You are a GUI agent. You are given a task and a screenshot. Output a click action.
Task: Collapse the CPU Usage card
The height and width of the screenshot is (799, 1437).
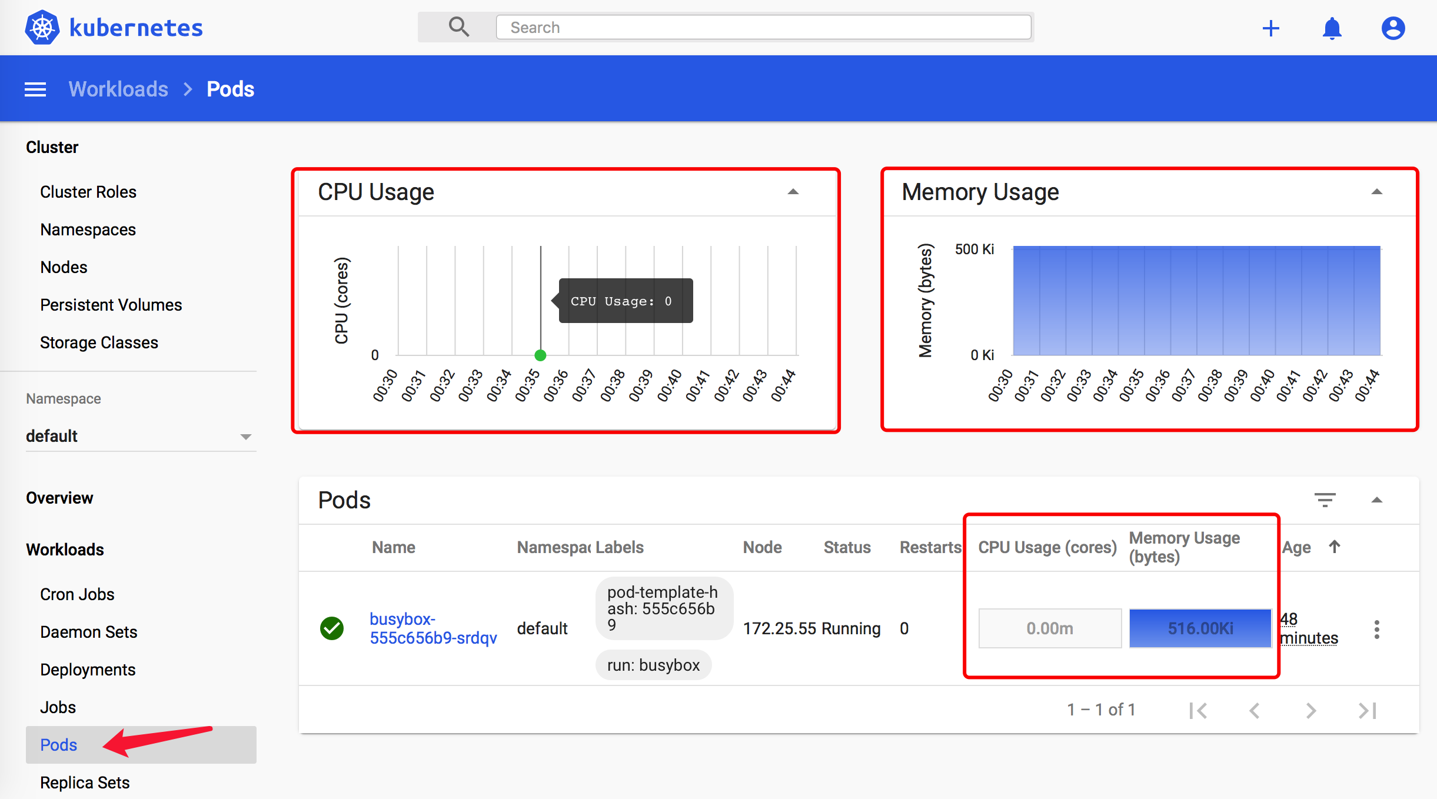793,192
